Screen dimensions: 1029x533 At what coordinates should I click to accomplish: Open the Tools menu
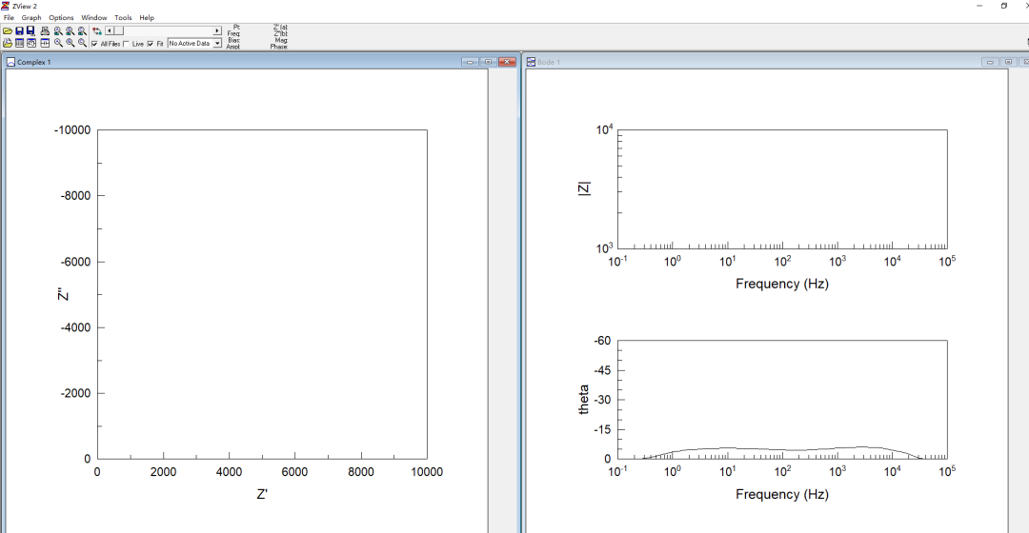[123, 18]
